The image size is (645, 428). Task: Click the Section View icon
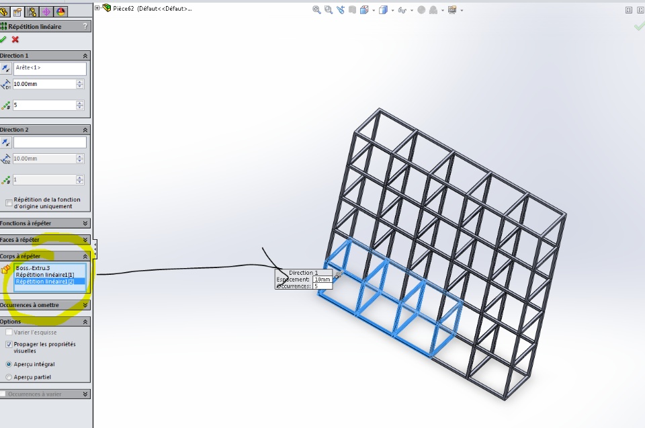tap(352, 10)
